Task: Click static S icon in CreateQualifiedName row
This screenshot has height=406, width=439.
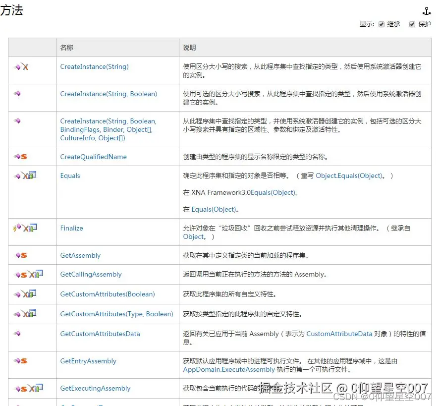Action: (x=24, y=157)
